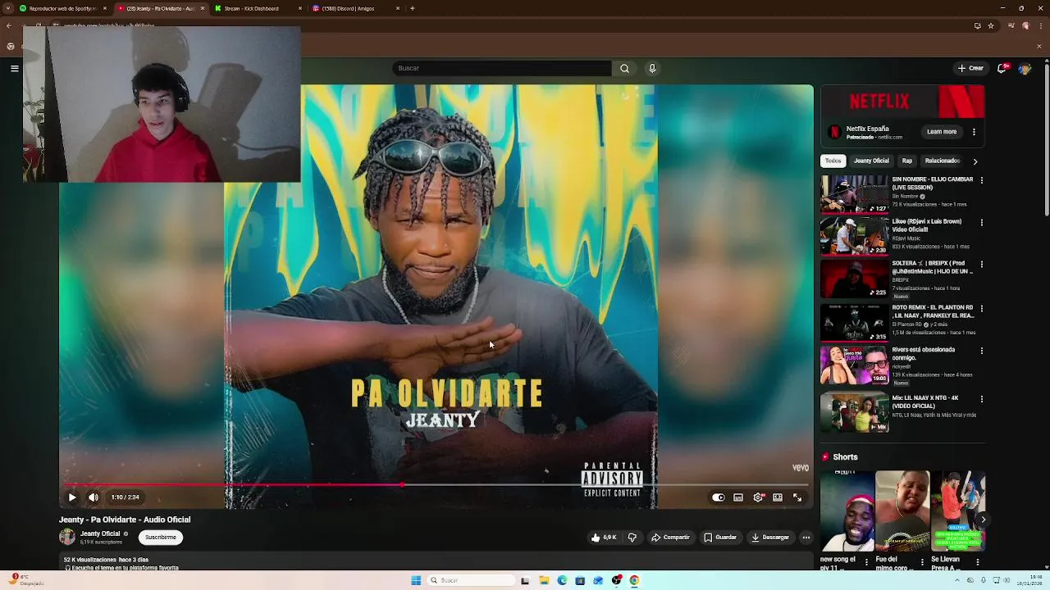Open options for 'Fue del mimo coro' Short
The height and width of the screenshot is (590, 1050).
point(922,562)
